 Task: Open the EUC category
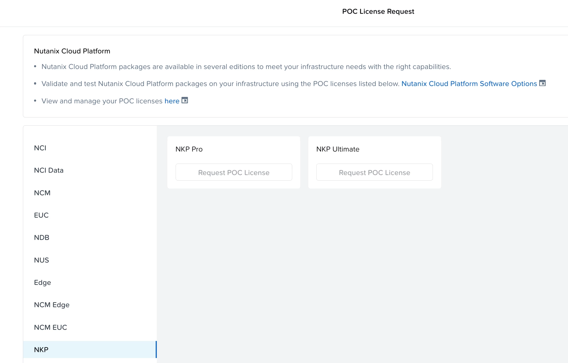tap(90, 215)
